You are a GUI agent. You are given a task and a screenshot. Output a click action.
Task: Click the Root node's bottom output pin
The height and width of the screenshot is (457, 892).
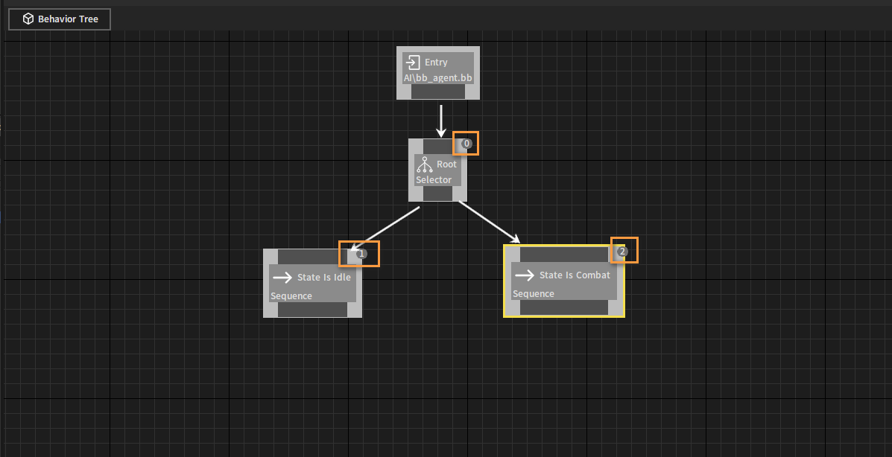[438, 194]
